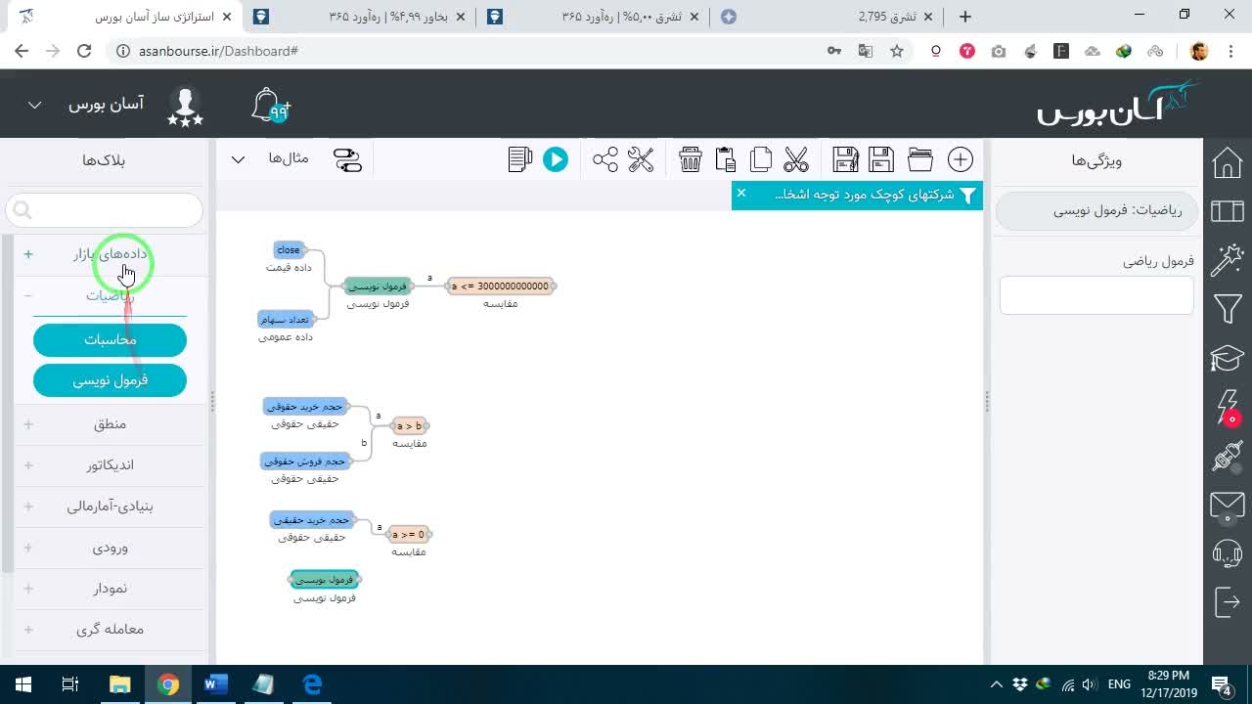The width and height of the screenshot is (1252, 704).
Task: Open the notifications bell with 99 badge
Action: pos(271,106)
